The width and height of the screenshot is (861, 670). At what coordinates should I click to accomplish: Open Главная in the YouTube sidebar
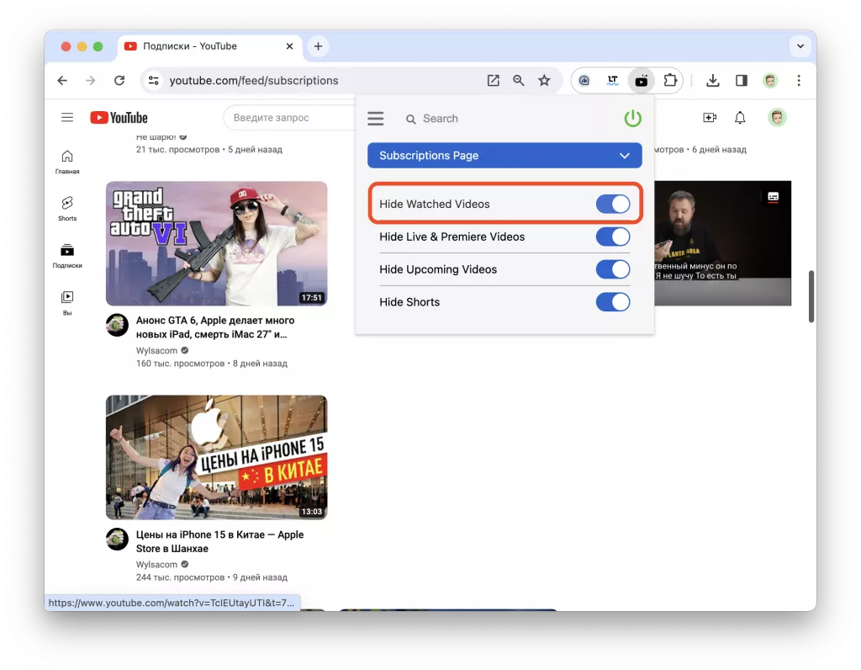67,160
